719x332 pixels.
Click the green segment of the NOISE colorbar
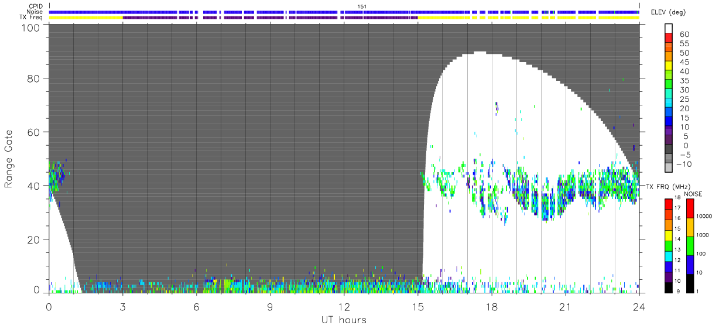point(690,246)
